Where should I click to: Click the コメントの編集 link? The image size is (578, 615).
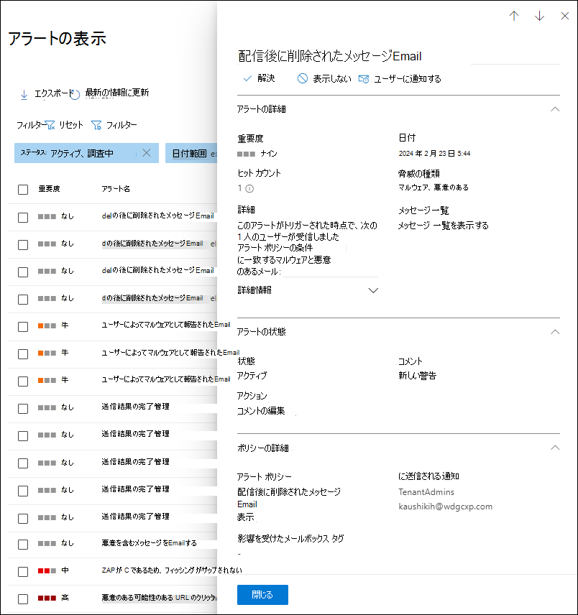(x=261, y=411)
